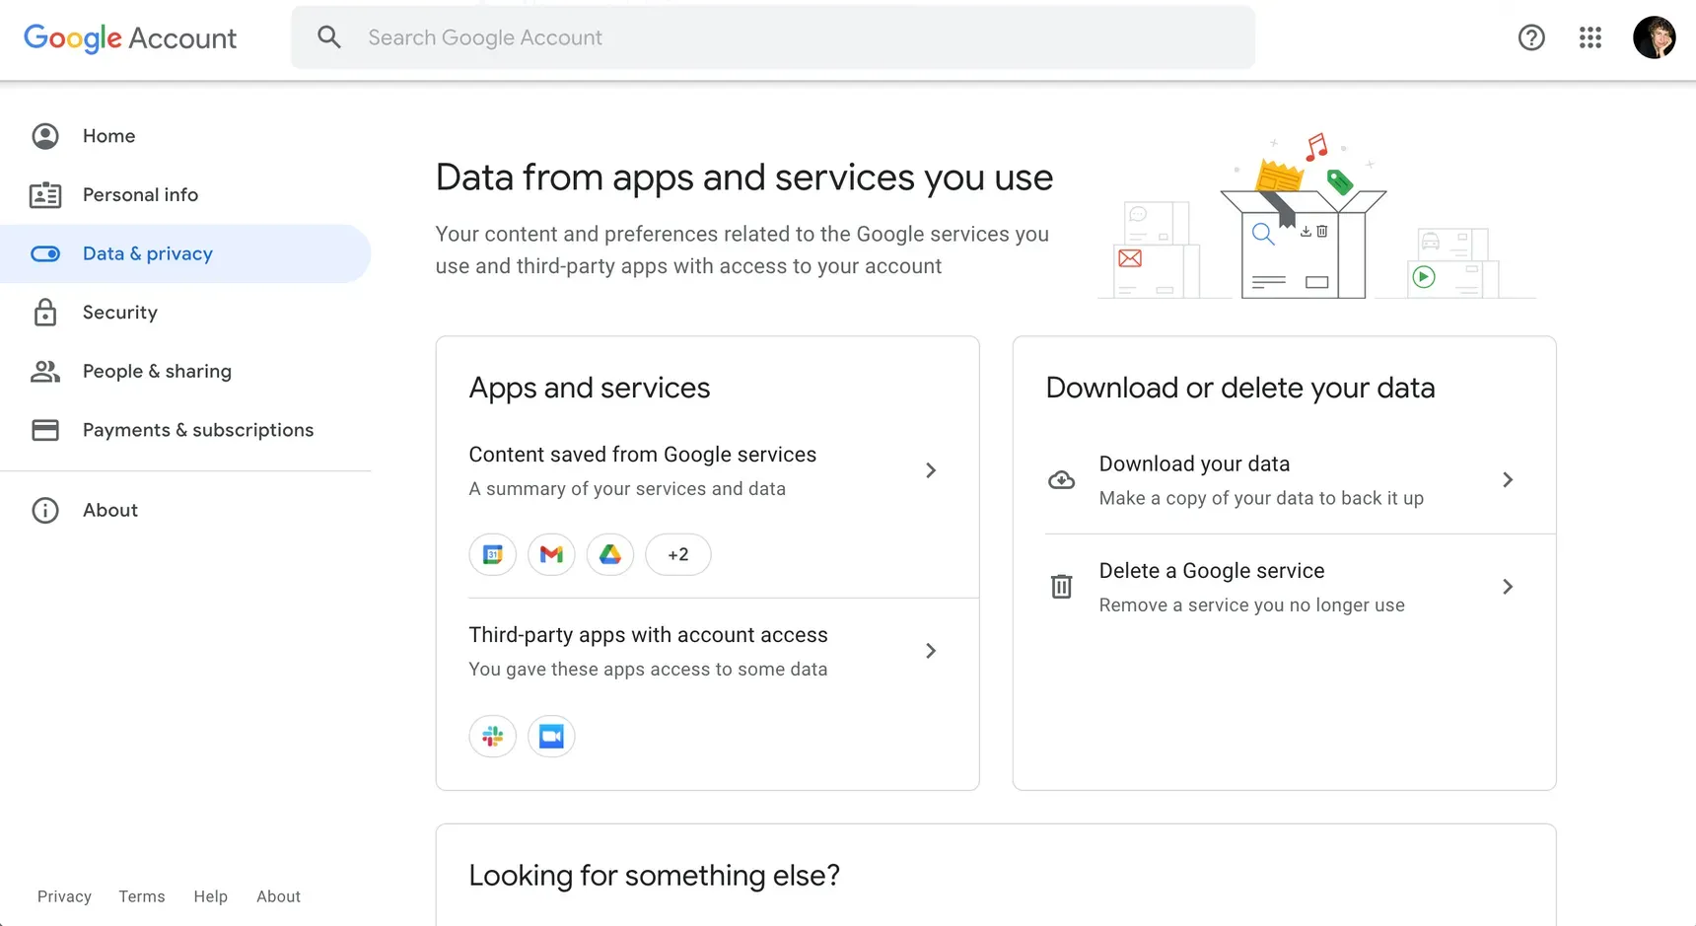Open the Terms footer link

(x=142, y=896)
